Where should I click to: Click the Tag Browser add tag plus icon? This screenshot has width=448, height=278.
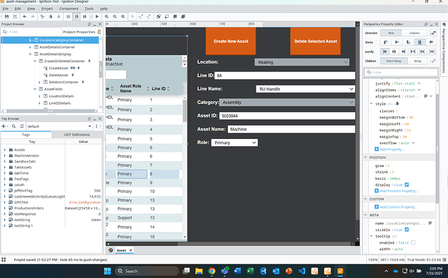pyautogui.click(x=4, y=126)
